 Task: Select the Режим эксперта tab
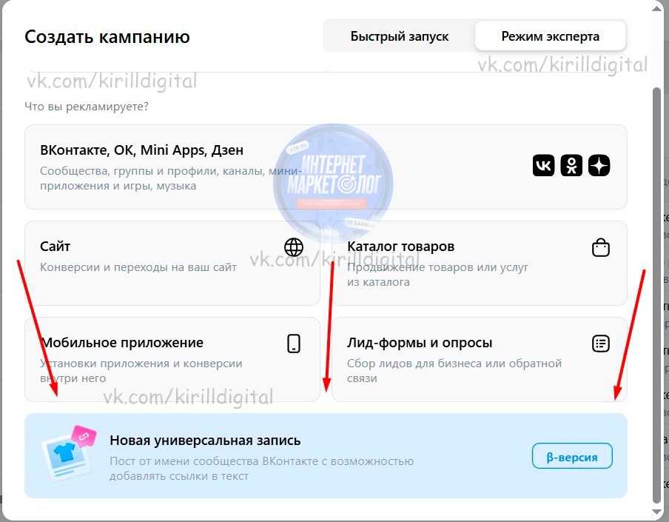tap(550, 36)
